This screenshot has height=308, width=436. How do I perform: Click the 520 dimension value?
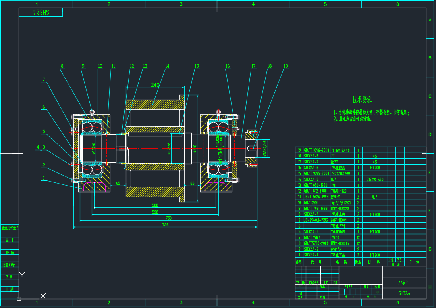click(x=155, y=212)
